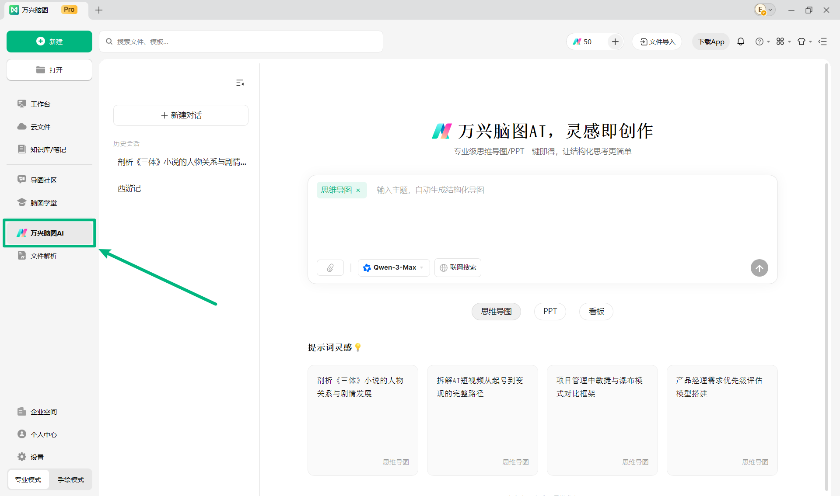This screenshot has width=840, height=496.
Task: Click the 文件导入 button
Action: pos(657,42)
